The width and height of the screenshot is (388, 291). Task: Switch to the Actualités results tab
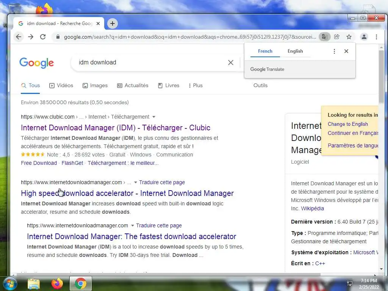point(133,86)
